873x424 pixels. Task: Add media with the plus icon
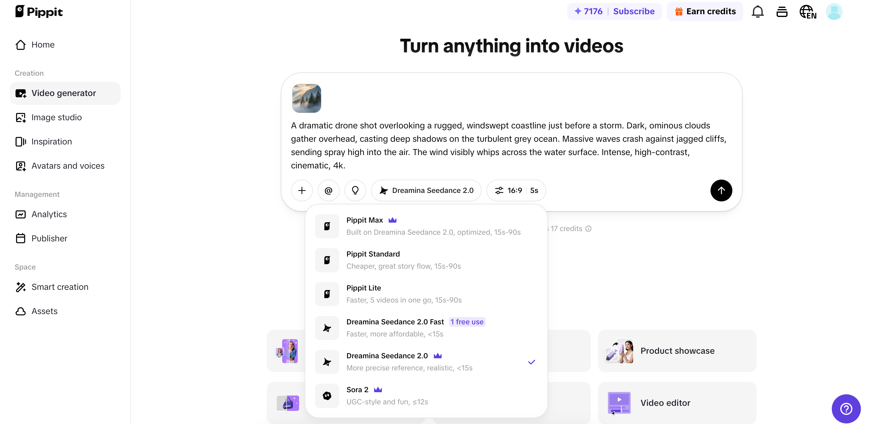(x=302, y=190)
